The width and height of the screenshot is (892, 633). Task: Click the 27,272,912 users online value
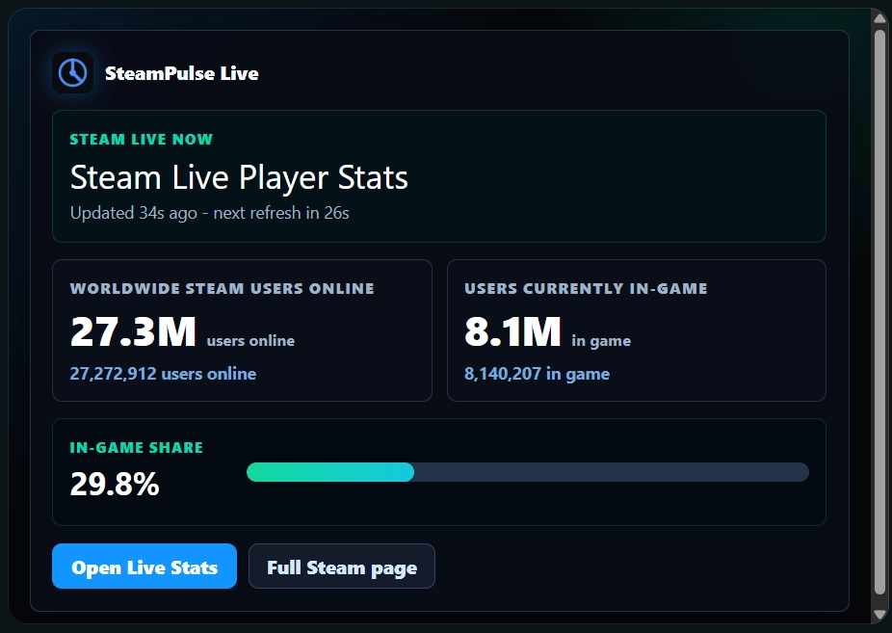[x=163, y=374]
